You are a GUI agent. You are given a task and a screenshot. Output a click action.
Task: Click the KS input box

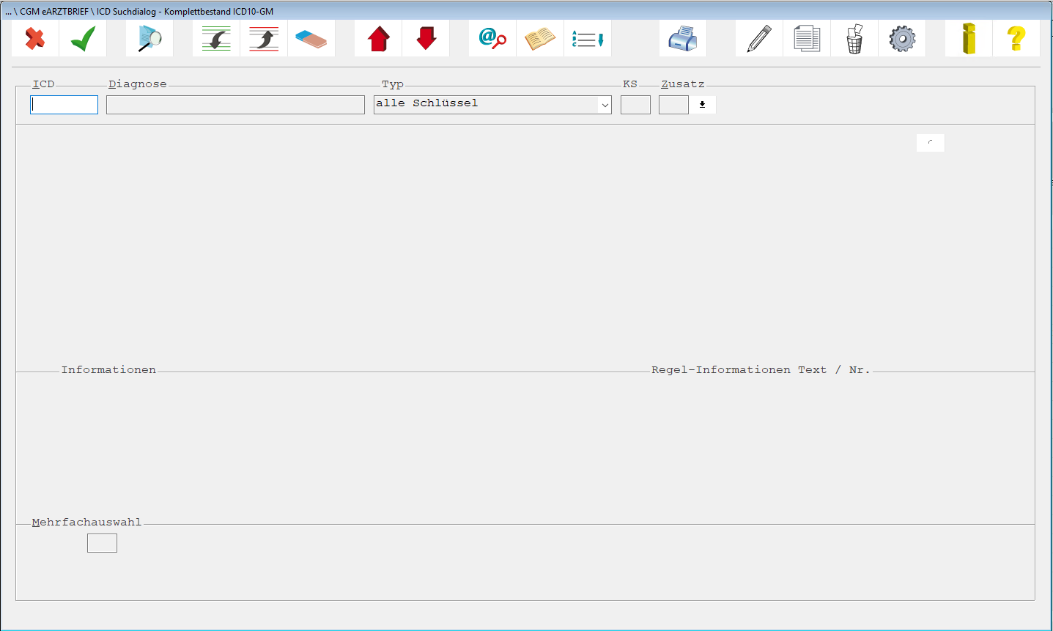(x=635, y=105)
